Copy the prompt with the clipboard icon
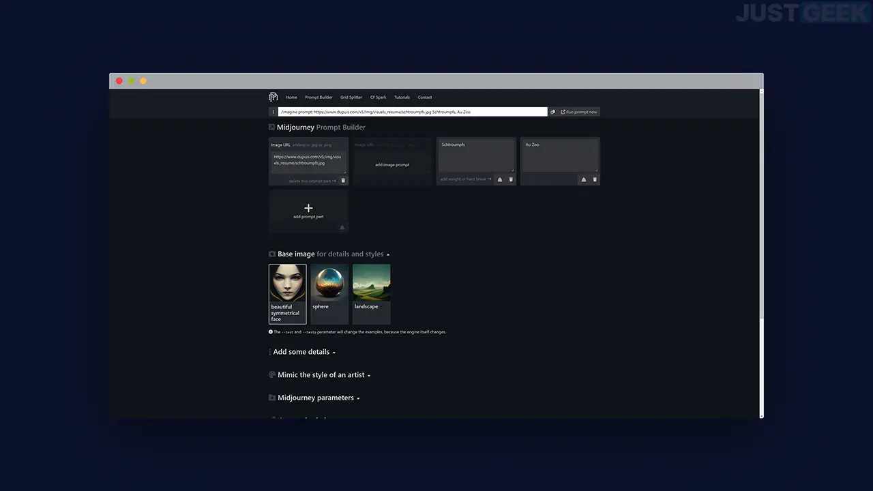Image resolution: width=873 pixels, height=491 pixels. point(553,112)
